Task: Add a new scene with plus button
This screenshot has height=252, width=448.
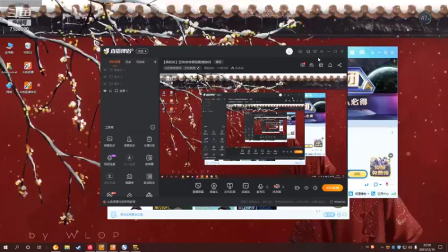Action: click(x=155, y=62)
